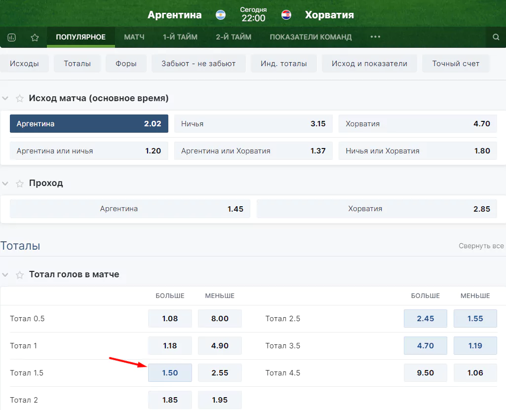Pick Аргентина или Хорватия at 1.37

point(253,150)
